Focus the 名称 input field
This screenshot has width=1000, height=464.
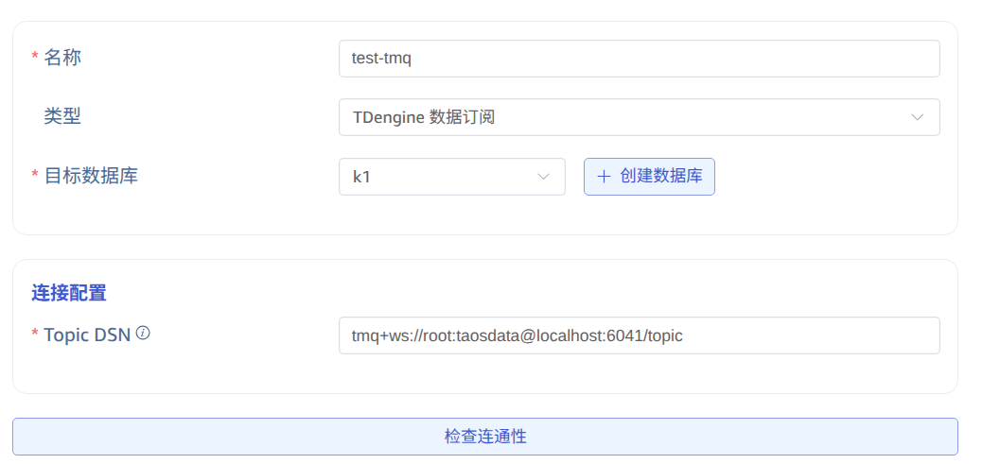point(639,59)
